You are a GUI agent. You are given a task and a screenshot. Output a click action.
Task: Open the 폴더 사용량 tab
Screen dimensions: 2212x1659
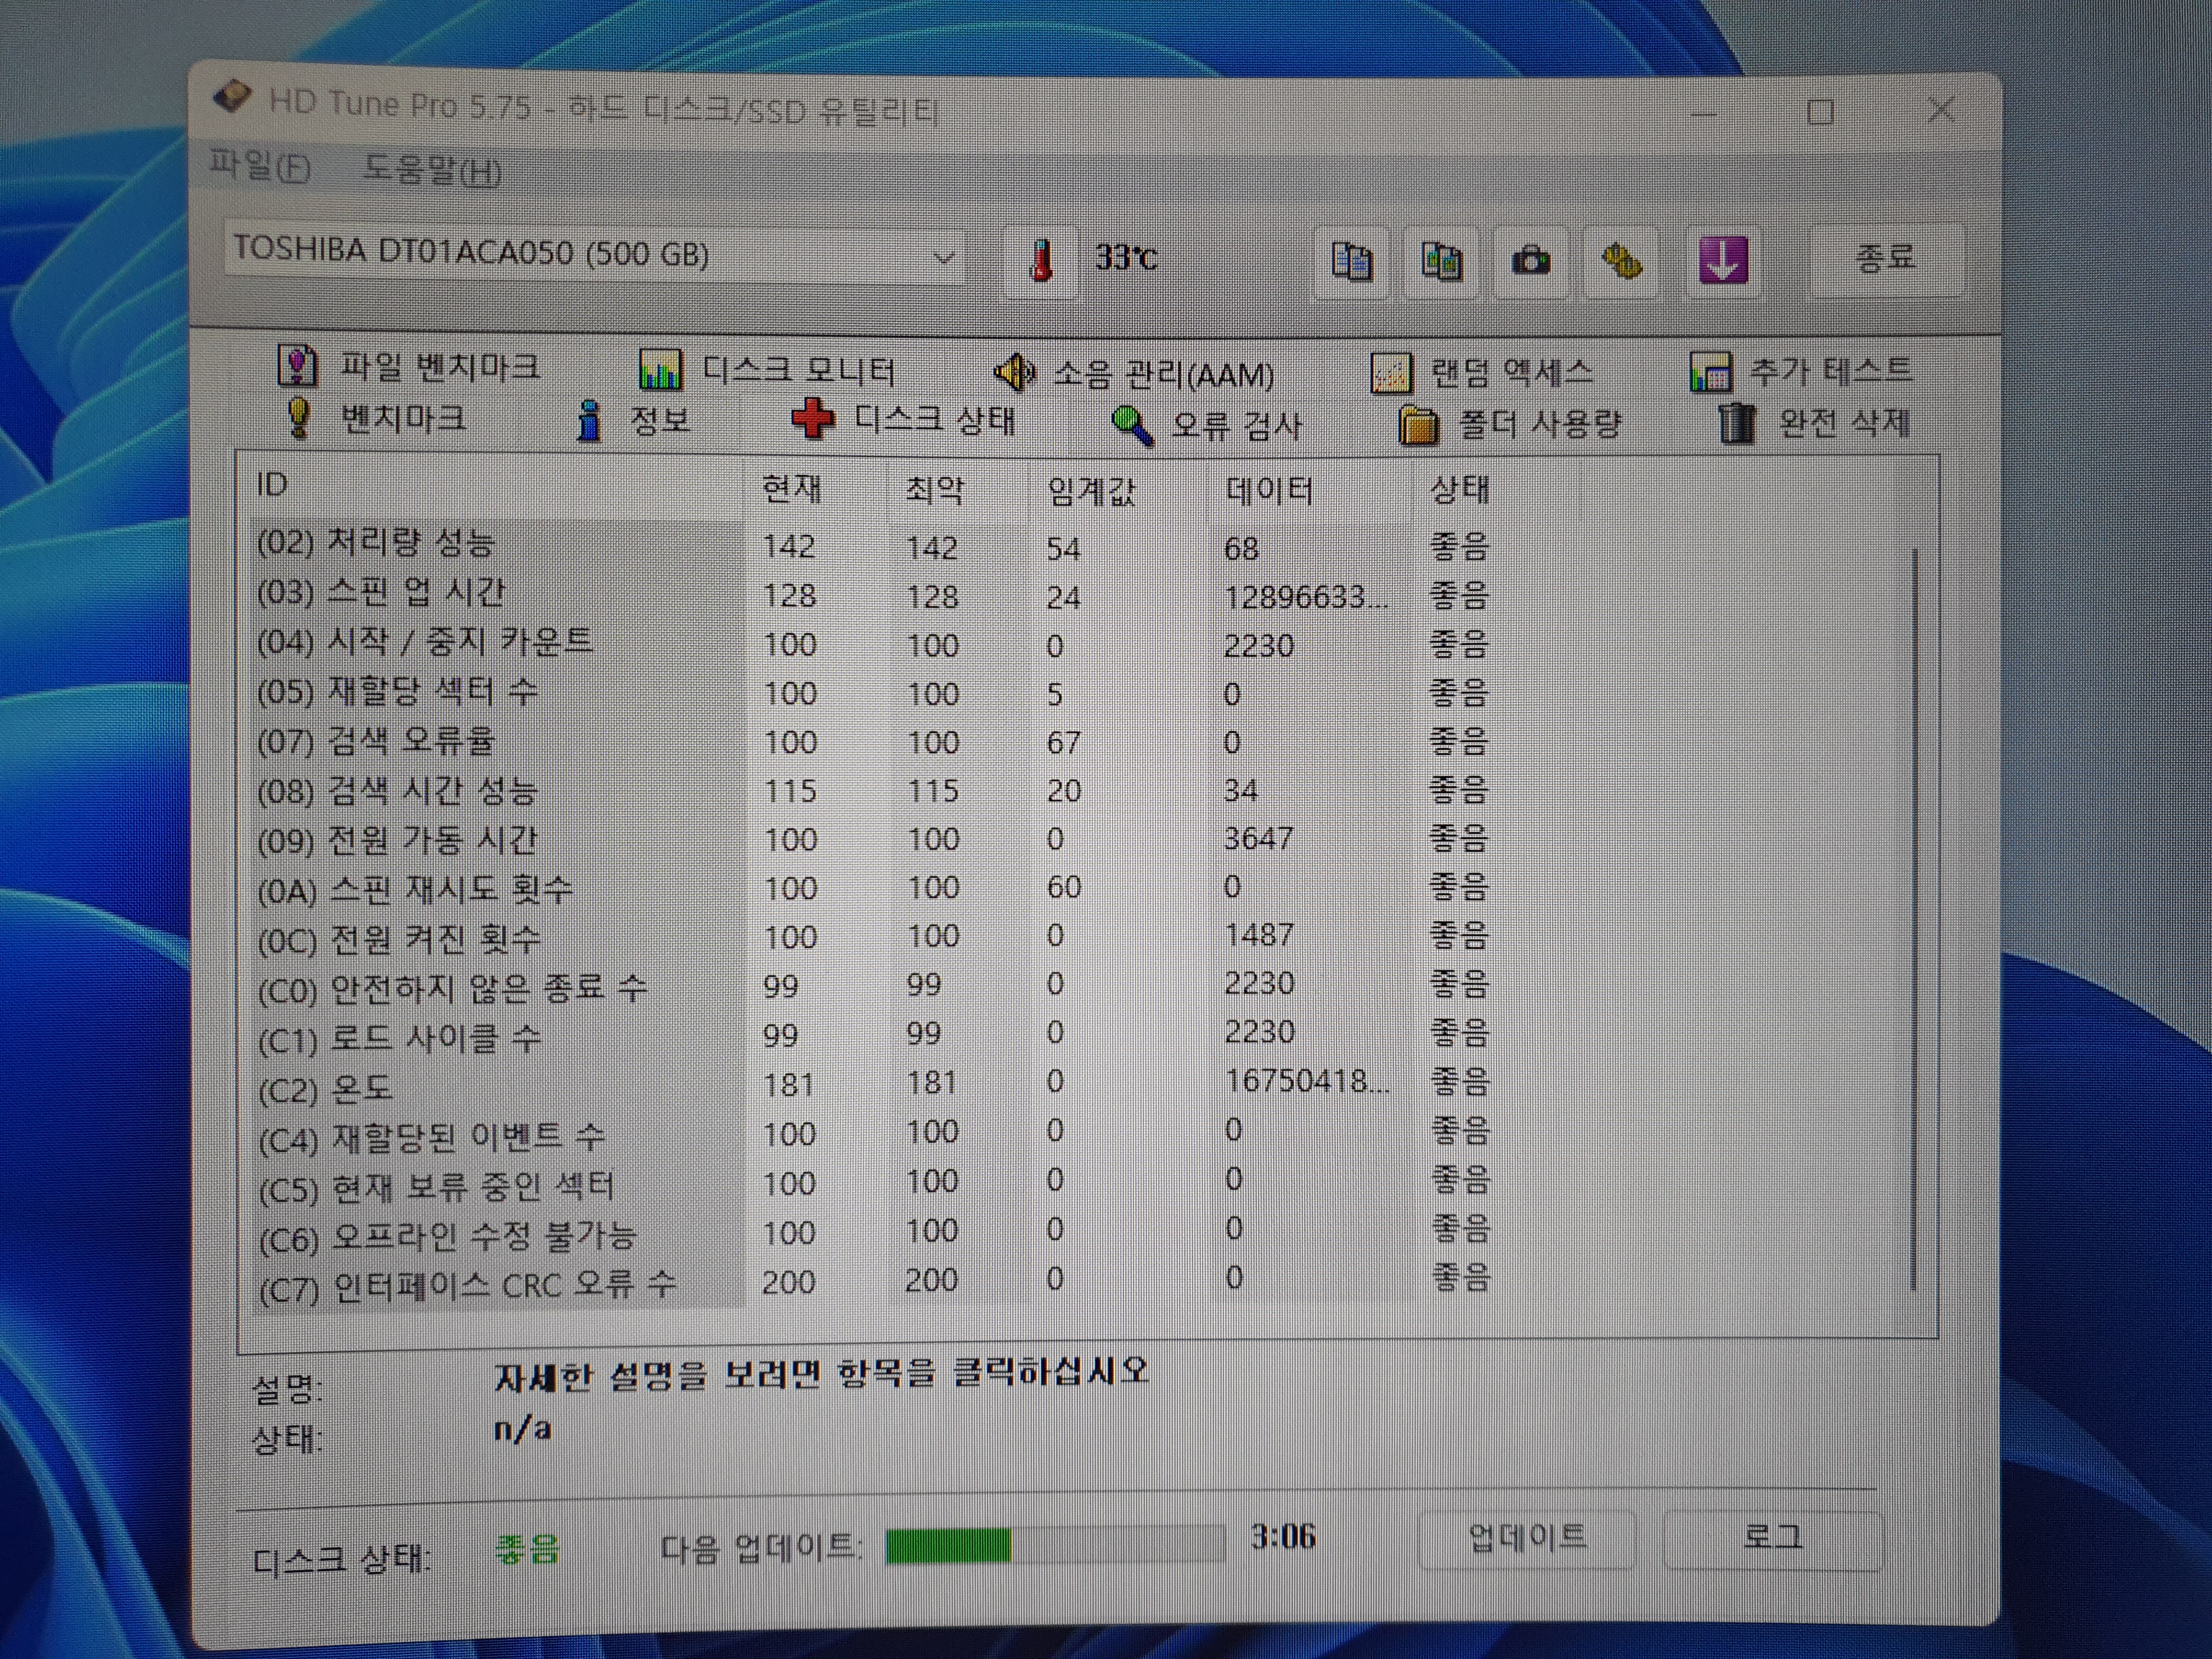coord(1510,424)
